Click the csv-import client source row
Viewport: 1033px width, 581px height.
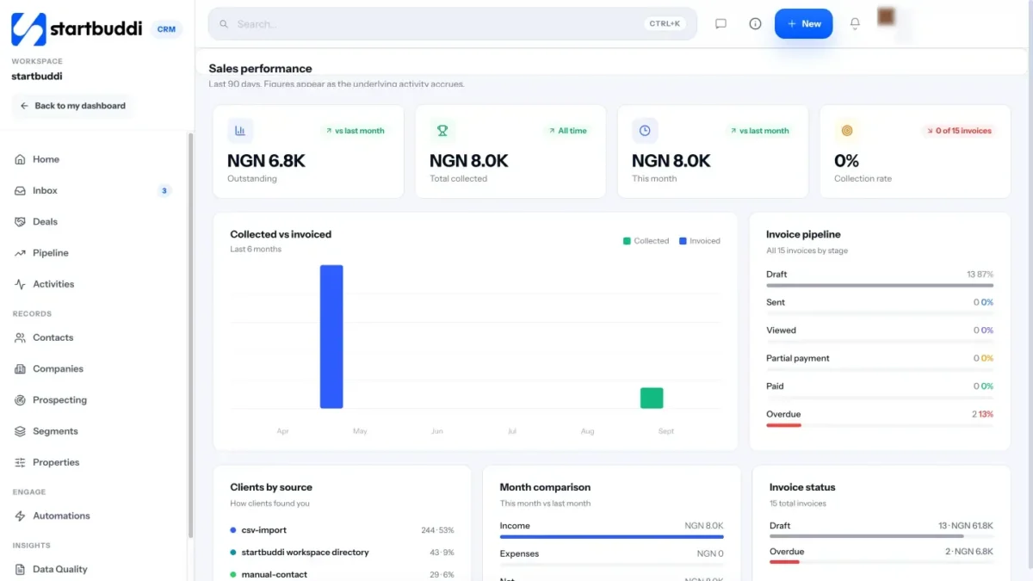point(342,530)
